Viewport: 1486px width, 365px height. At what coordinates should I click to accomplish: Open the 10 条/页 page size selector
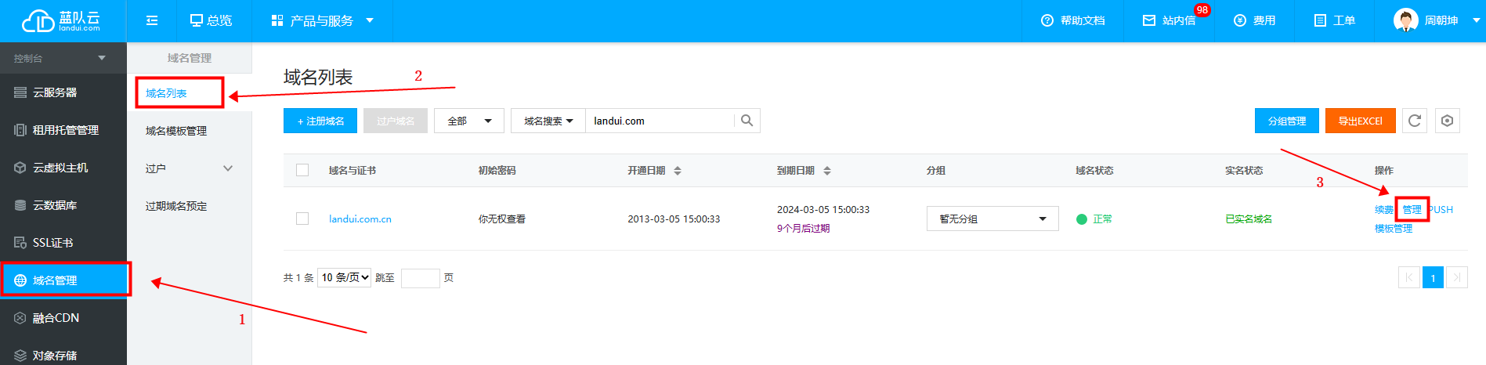tap(344, 277)
